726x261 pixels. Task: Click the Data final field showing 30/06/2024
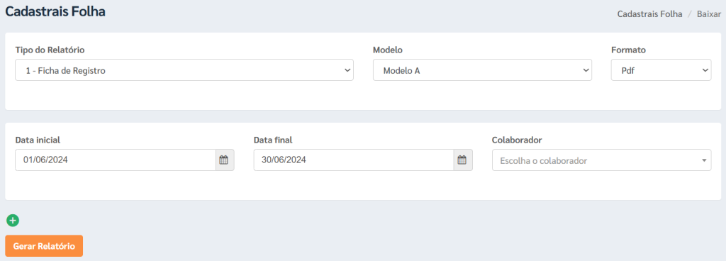354,160
